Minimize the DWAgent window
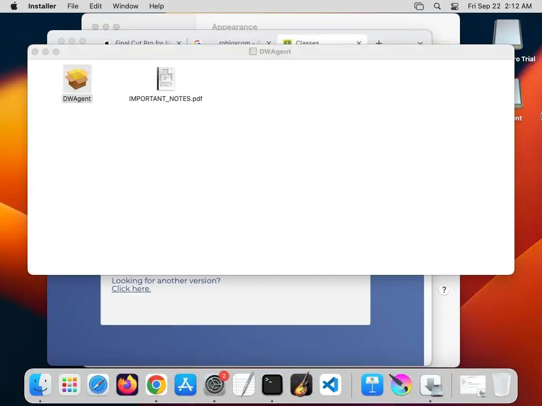This screenshot has width=542, height=406. tap(46, 52)
